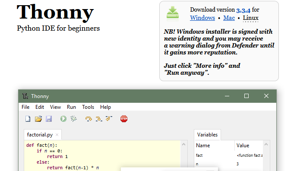Image resolution: width=297 pixels, height=171 pixels.
Task: Select the Variables panel tab
Action: (207, 135)
